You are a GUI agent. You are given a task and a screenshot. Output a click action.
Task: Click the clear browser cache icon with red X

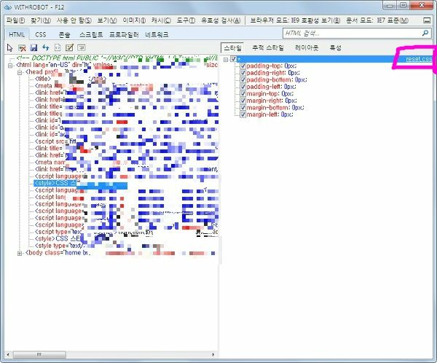coord(22,48)
